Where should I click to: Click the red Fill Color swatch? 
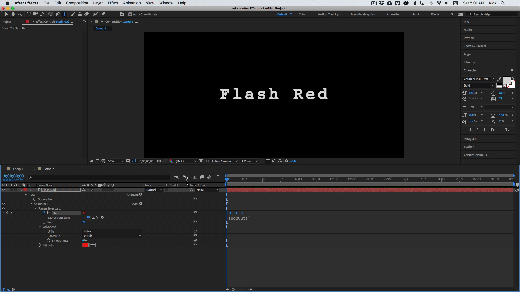click(x=85, y=245)
